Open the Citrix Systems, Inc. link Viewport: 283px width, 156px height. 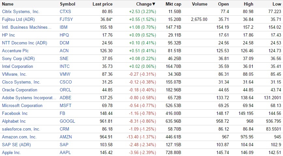21,12
